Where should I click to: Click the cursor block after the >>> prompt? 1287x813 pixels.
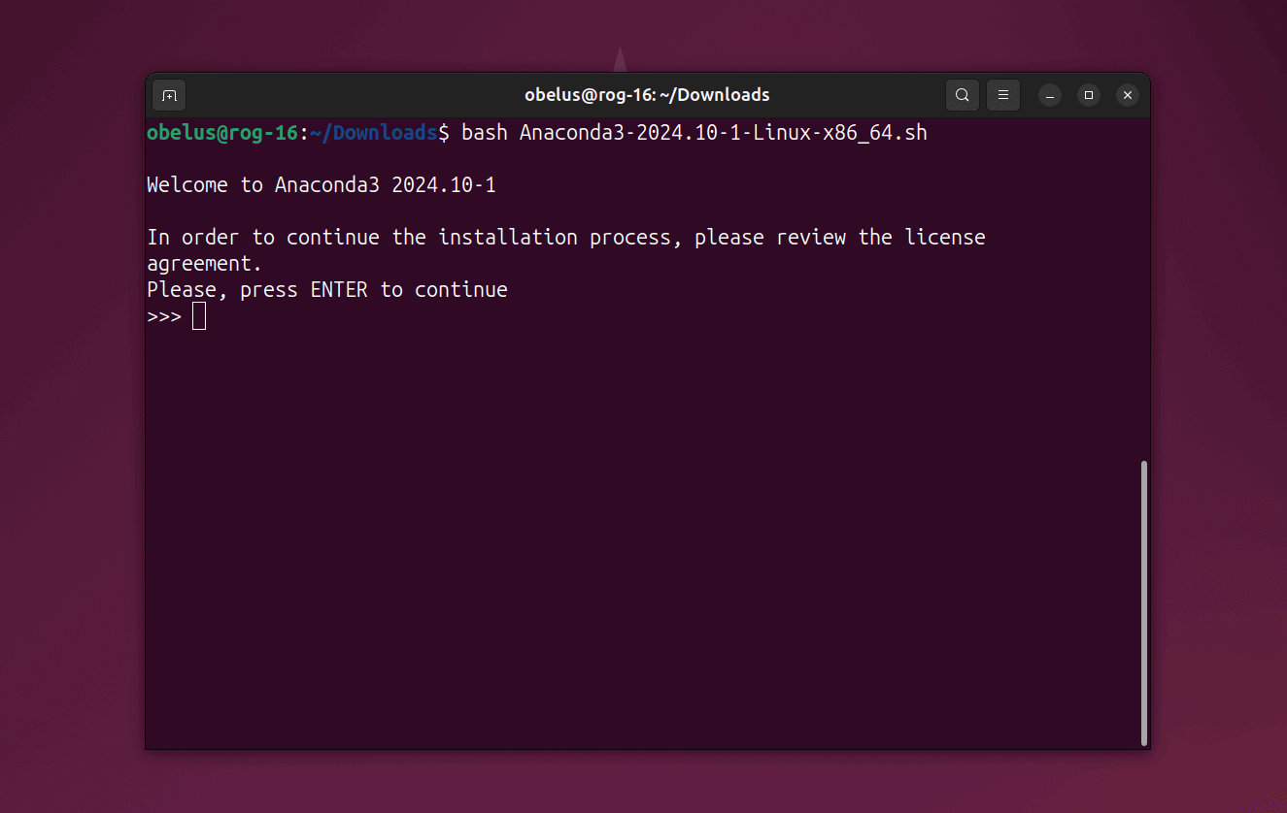coord(199,316)
